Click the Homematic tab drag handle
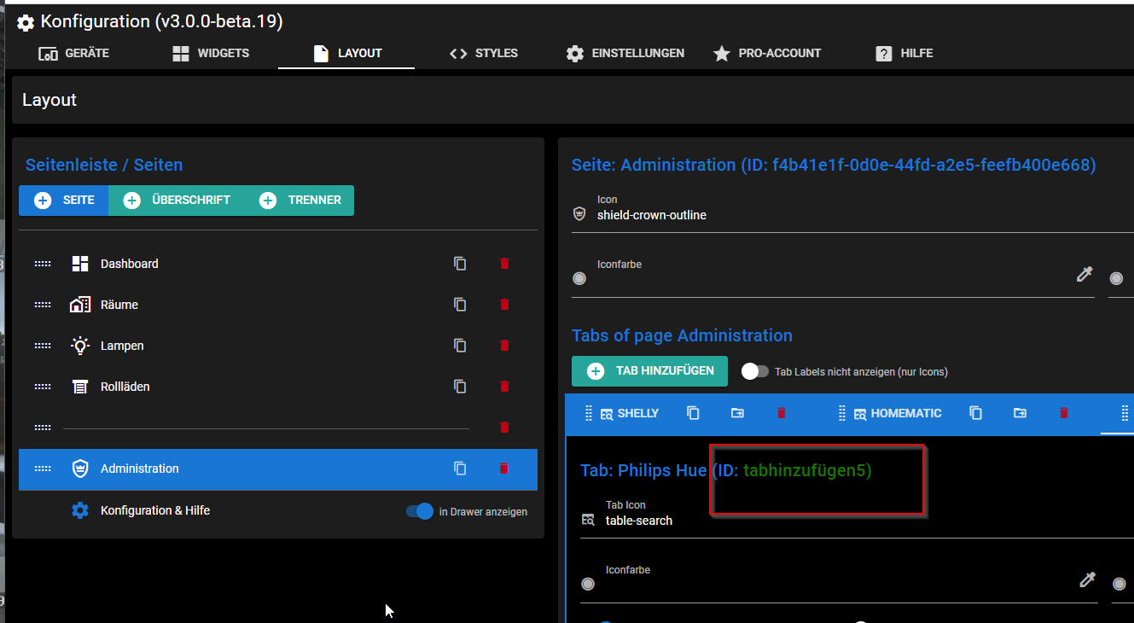This screenshot has height=623, width=1134. click(842, 413)
